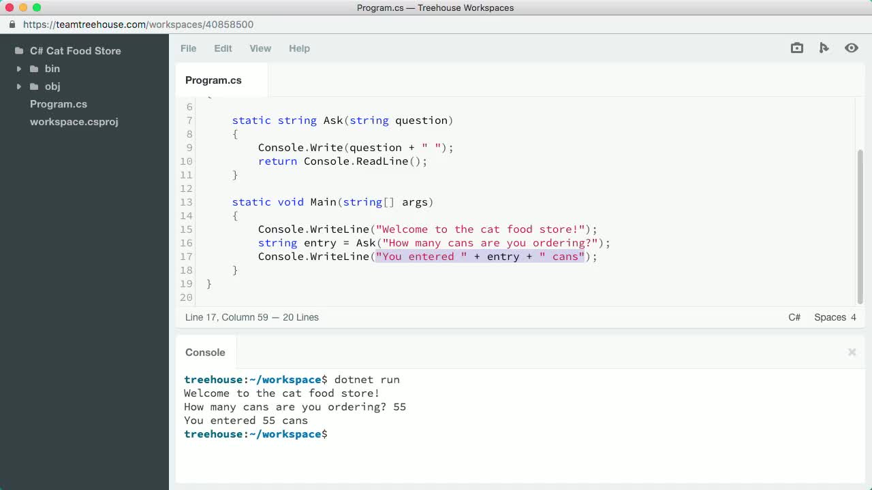Fork the workspace using the fork icon
Viewport: 872px width, 490px height.
click(824, 48)
